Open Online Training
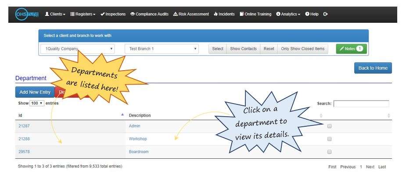This screenshot has width=406, height=182. pos(255,14)
